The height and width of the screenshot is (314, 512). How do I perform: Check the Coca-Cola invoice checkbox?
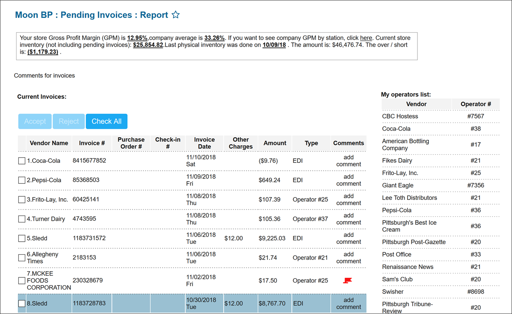[22, 161]
